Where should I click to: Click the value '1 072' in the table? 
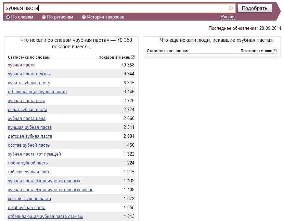129,198
